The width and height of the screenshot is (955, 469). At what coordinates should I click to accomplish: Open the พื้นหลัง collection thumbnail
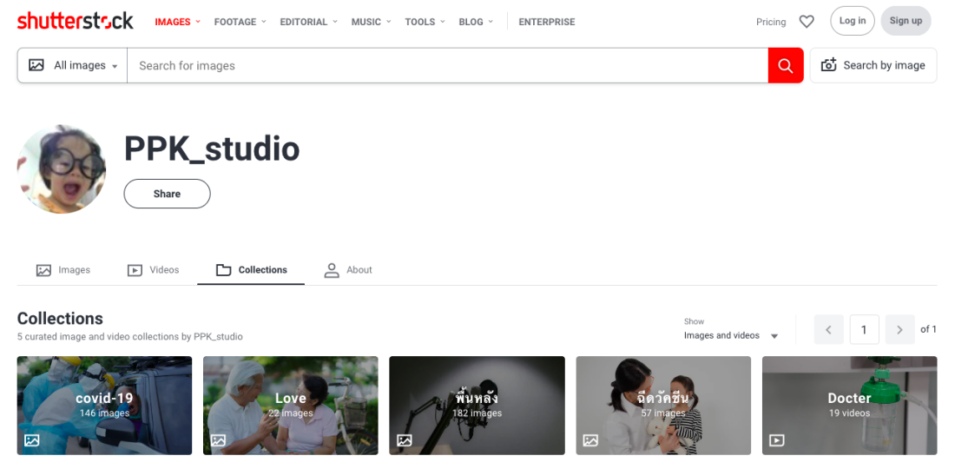coord(477,406)
